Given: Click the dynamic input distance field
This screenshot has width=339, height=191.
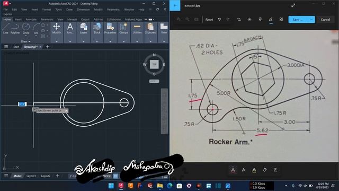Looking at the screenshot, I should 22,104.
